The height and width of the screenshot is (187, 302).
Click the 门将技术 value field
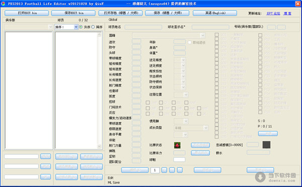pos(136,107)
